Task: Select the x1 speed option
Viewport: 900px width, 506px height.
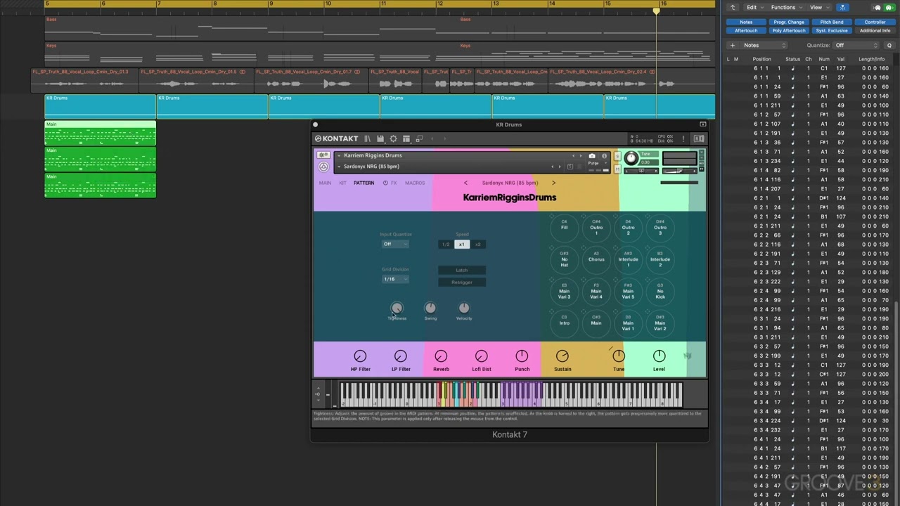Action: 461,245
